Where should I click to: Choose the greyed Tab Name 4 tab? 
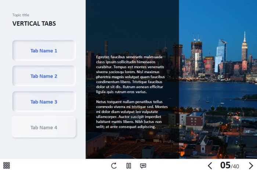tap(44, 127)
